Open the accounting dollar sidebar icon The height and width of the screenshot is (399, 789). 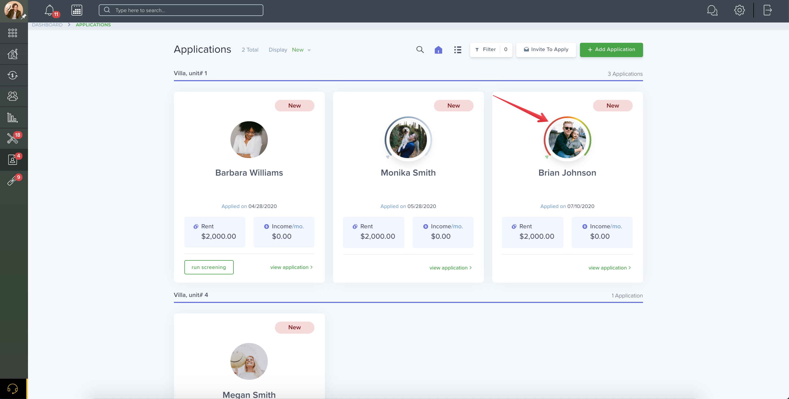13,75
